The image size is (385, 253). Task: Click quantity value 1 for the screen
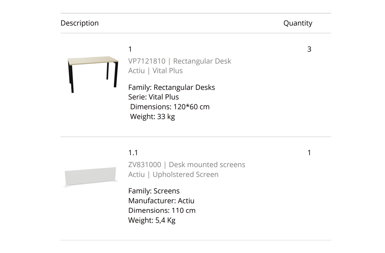point(309,153)
